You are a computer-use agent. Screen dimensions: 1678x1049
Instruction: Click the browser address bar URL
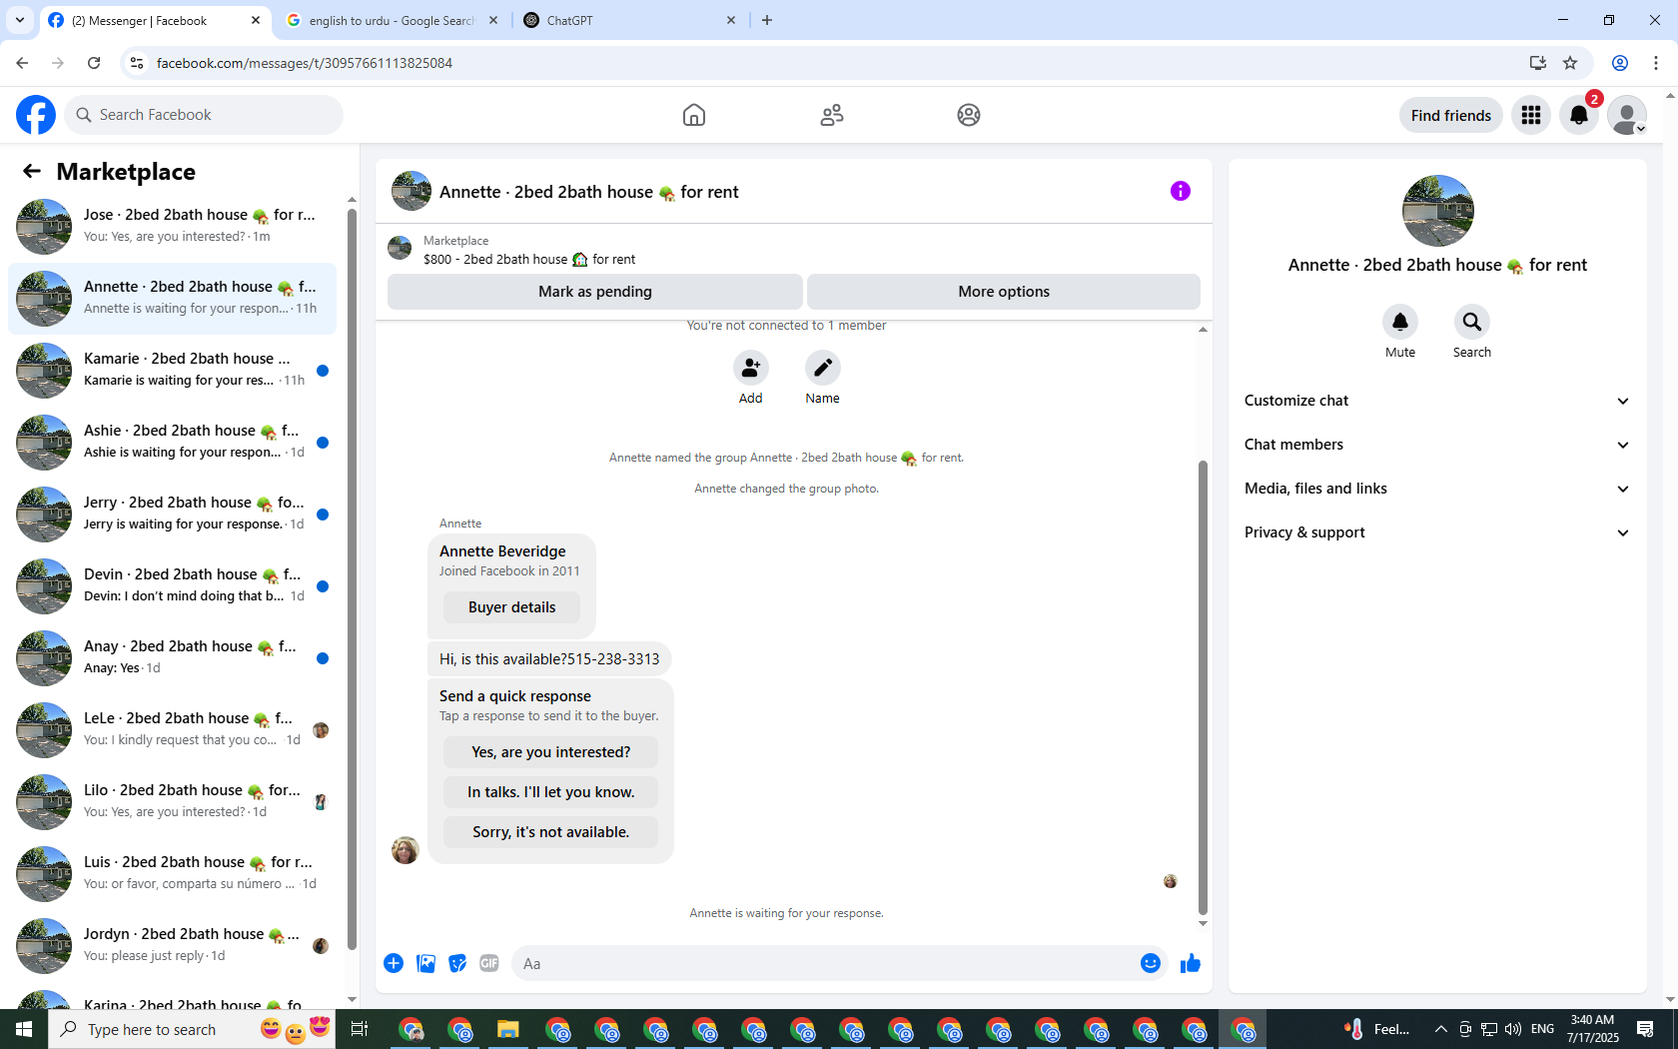(304, 63)
